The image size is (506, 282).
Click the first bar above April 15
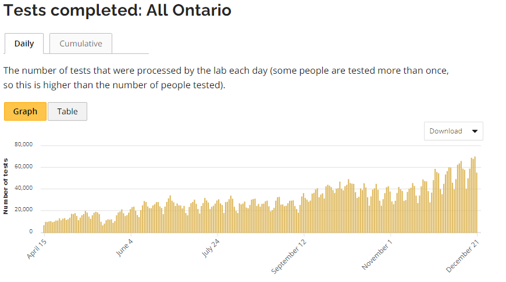(x=44, y=229)
